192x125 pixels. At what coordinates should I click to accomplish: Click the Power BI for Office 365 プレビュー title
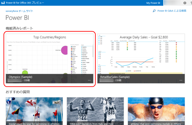pyautogui.click(x=25, y=3)
